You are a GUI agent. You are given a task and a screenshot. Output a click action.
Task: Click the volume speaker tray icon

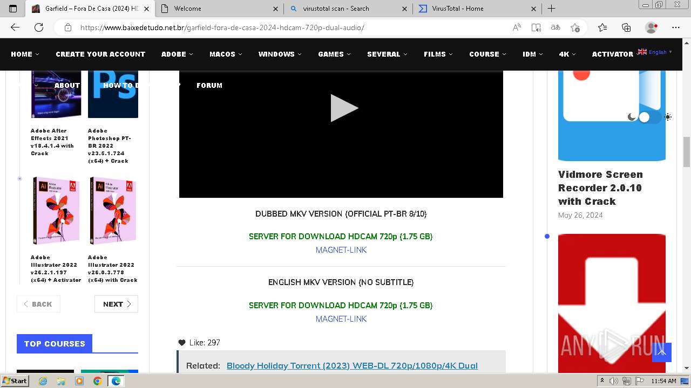point(614,381)
